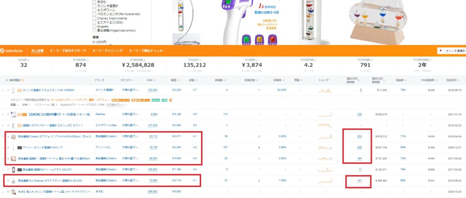The height and width of the screenshot is (198, 466).
Task: Open the エスポワール product thumbnail in row 3
Action: [13, 126]
